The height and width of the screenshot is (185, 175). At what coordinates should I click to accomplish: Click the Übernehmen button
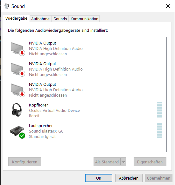(158, 178)
